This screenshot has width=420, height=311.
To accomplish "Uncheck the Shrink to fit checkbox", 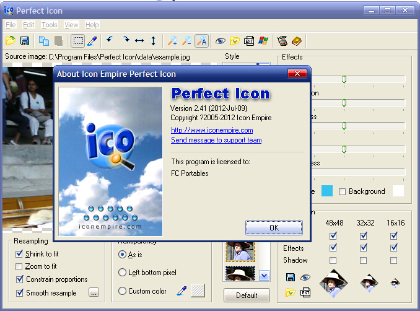I will (19, 254).
